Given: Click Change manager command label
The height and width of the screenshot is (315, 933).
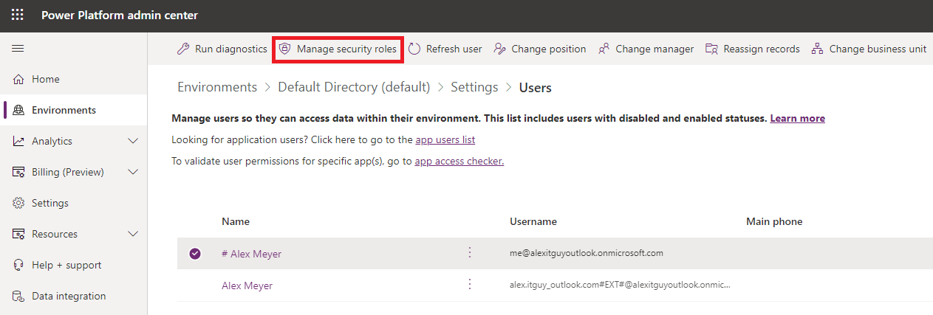Looking at the screenshot, I should pos(655,49).
